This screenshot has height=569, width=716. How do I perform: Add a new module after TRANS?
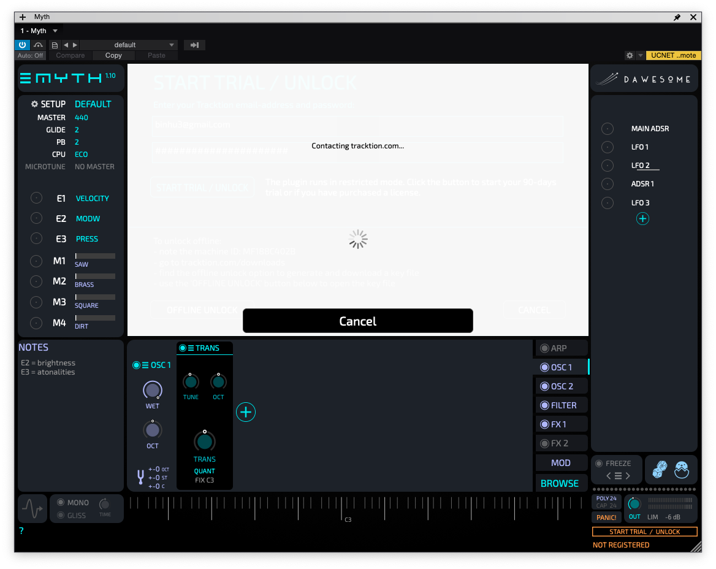click(x=246, y=413)
